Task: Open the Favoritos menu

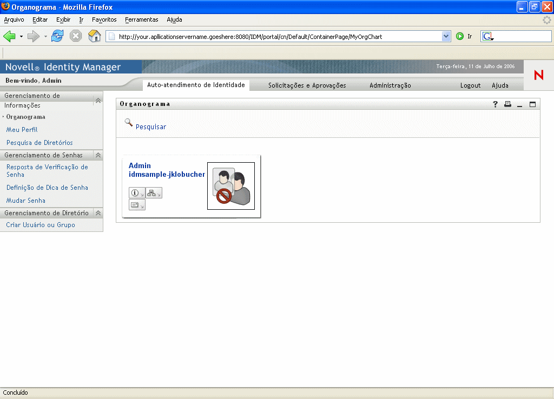Action: point(104,20)
